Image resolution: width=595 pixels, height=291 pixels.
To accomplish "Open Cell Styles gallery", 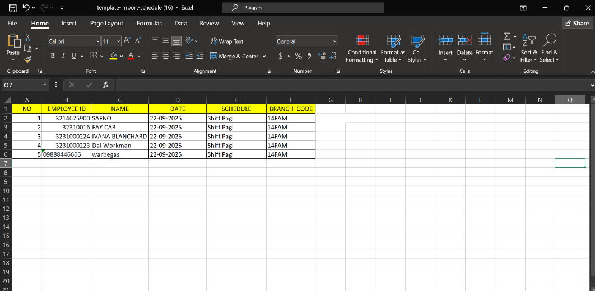I will [417, 48].
